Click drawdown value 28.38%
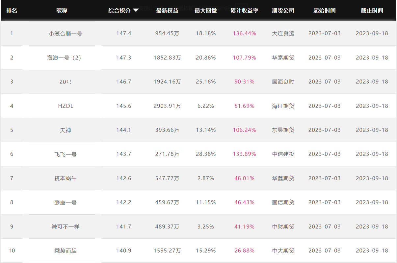Screen dimensions: 397x263 pos(206,154)
